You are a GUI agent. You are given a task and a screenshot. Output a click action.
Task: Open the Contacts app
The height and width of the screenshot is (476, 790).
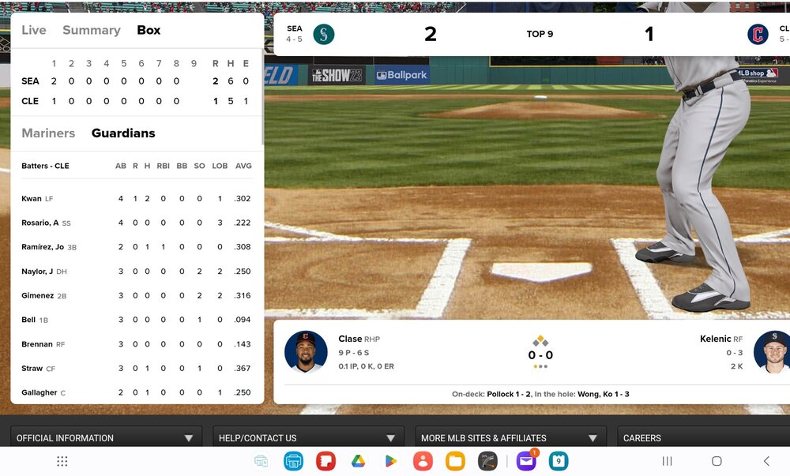(423, 461)
